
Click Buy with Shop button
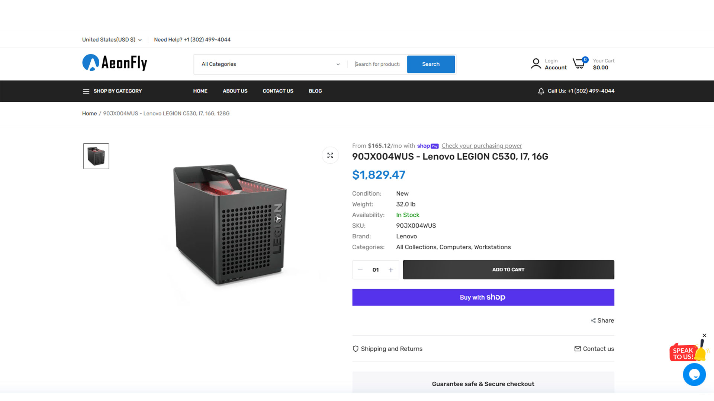pyautogui.click(x=483, y=297)
